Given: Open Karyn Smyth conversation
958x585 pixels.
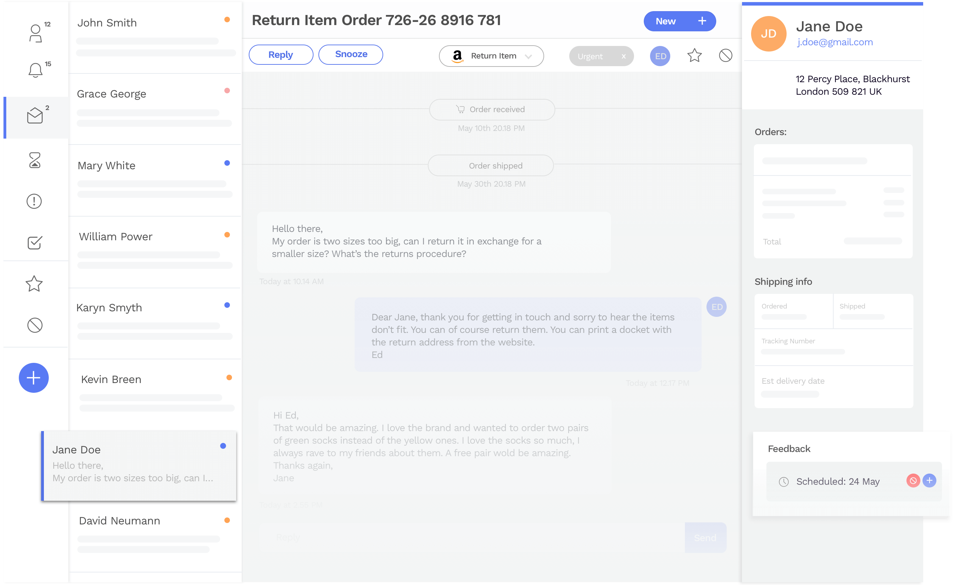Looking at the screenshot, I should click(x=155, y=323).
